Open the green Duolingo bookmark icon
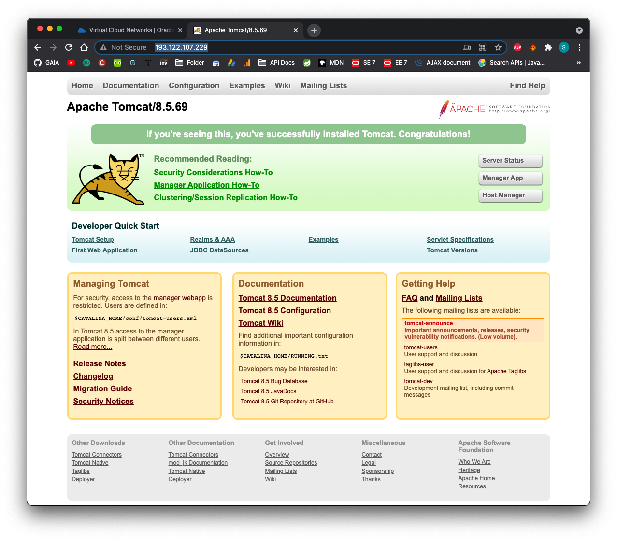The height and width of the screenshot is (541, 617). click(117, 63)
